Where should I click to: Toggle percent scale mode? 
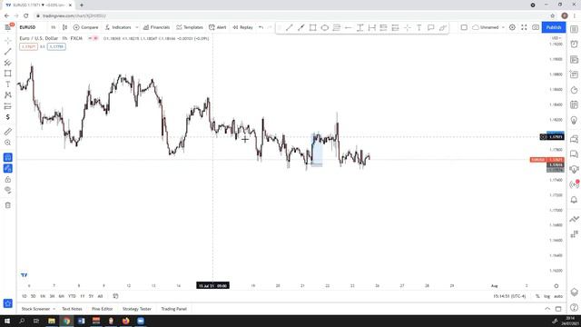coord(537,296)
